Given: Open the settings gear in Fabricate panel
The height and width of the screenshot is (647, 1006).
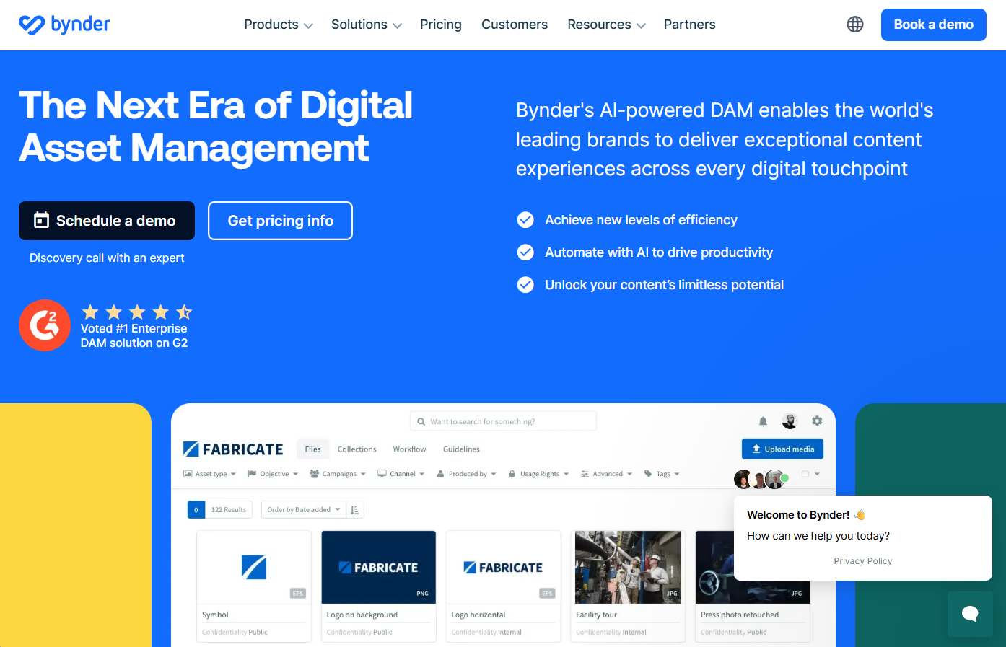Looking at the screenshot, I should (x=817, y=421).
